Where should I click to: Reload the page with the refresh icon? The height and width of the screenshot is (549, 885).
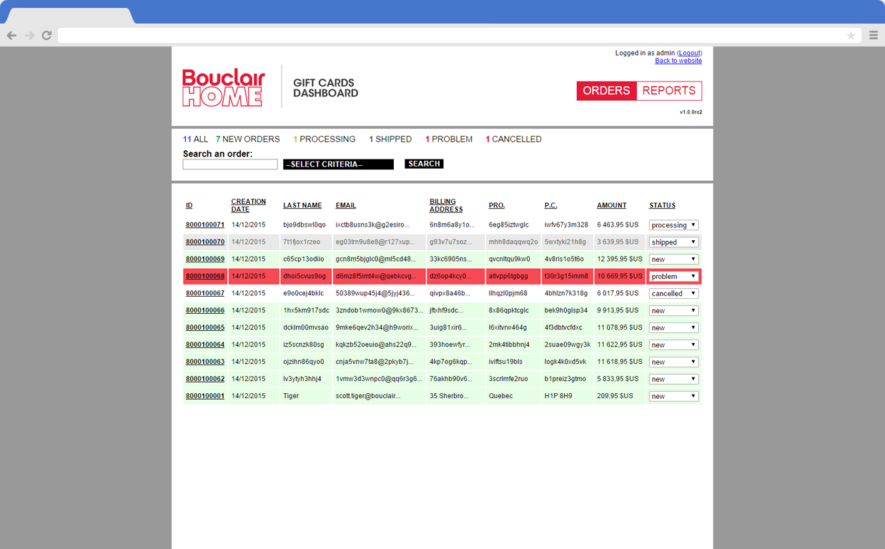click(x=46, y=34)
